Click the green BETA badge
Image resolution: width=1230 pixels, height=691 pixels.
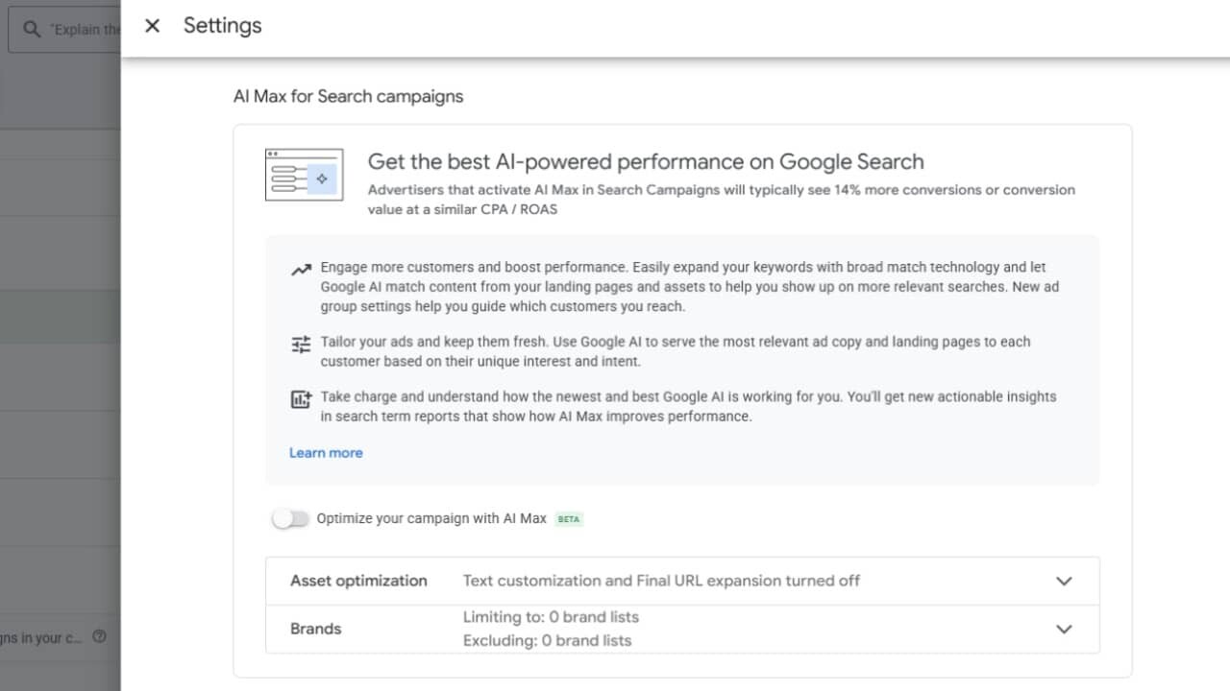(569, 519)
